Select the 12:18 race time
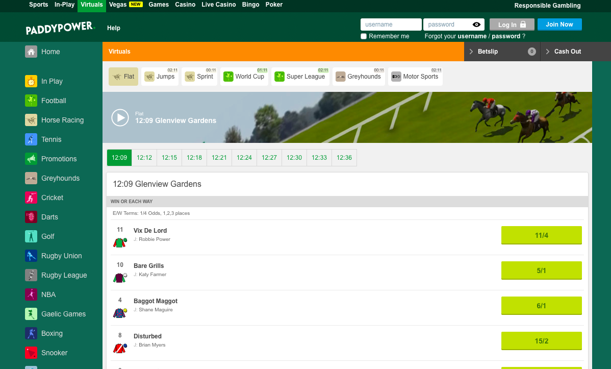The width and height of the screenshot is (611, 369). (194, 158)
